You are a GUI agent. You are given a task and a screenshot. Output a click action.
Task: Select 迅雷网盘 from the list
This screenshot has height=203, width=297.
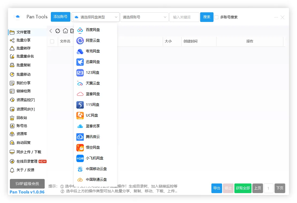coord(89,62)
